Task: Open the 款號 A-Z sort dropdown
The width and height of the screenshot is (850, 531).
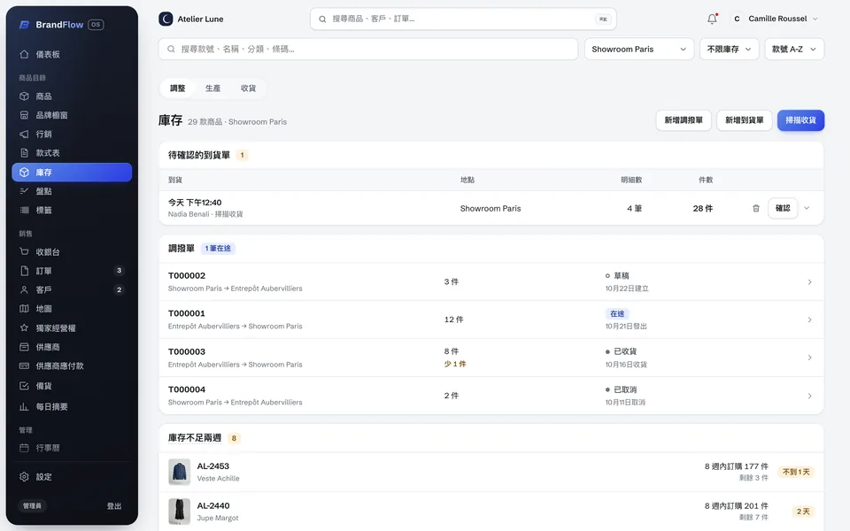Action: point(793,49)
